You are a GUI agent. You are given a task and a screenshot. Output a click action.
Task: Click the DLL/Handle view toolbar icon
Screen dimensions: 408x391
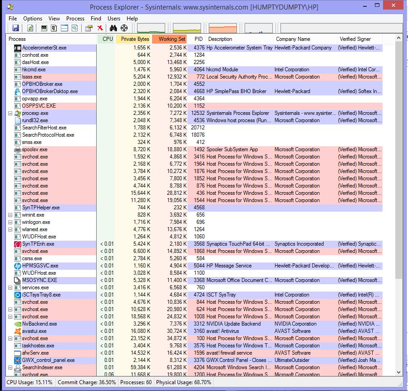[x=75, y=28]
